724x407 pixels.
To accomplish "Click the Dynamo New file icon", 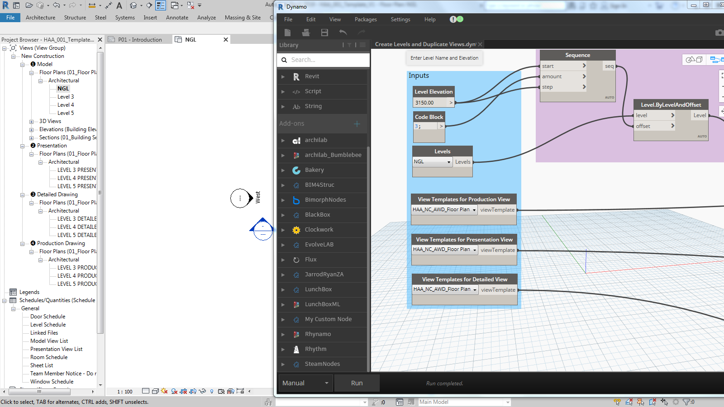I will tap(287, 33).
